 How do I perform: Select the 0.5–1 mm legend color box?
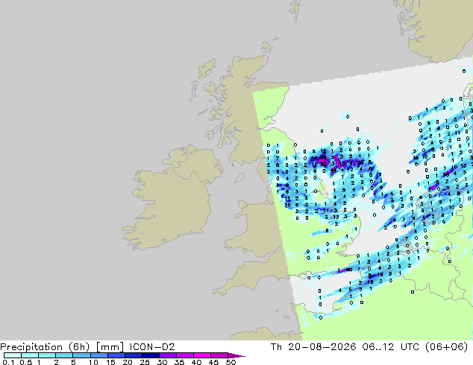[30, 355]
